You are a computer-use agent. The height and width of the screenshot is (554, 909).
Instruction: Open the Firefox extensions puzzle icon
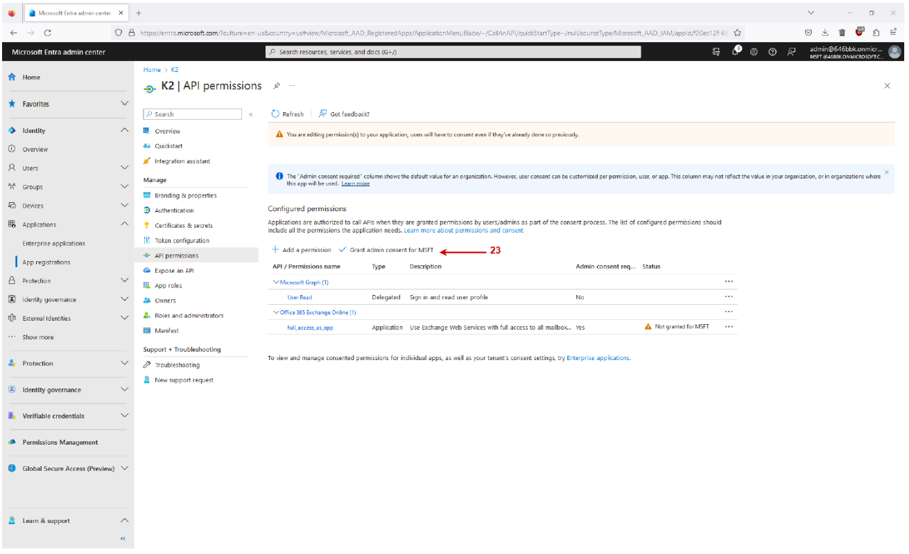click(x=876, y=33)
